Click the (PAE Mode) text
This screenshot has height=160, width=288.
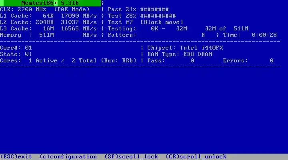(72, 9)
